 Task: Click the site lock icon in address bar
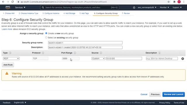pyautogui.click(x=18, y=2)
